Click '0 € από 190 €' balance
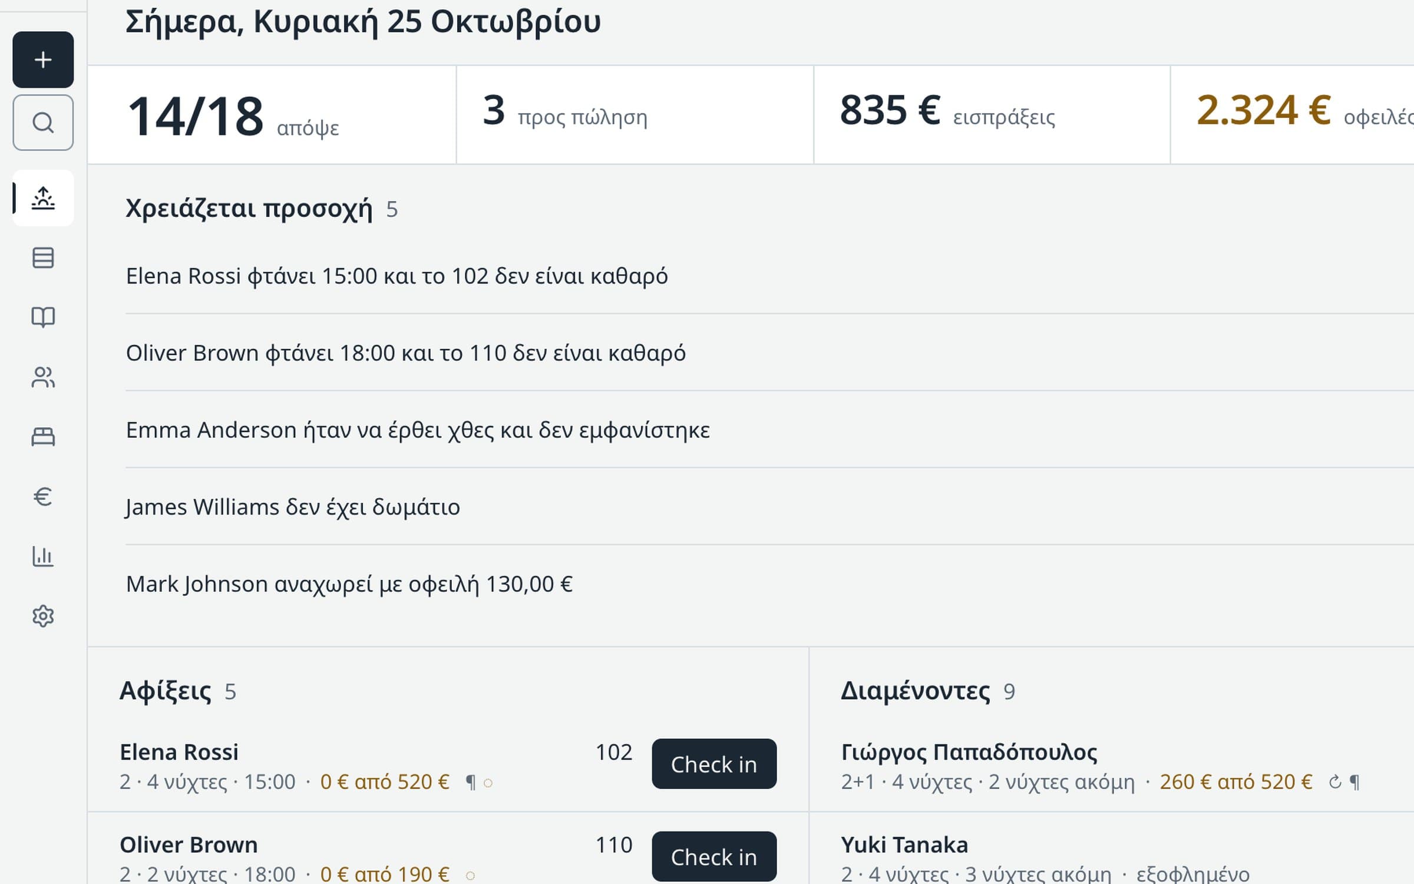The width and height of the screenshot is (1414, 884). (x=385, y=874)
